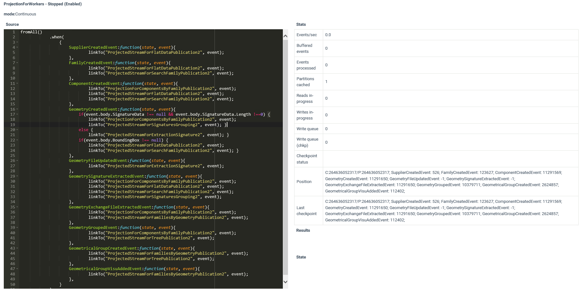
Task: Collapse the else block fold at line 20
Action: (17, 130)
